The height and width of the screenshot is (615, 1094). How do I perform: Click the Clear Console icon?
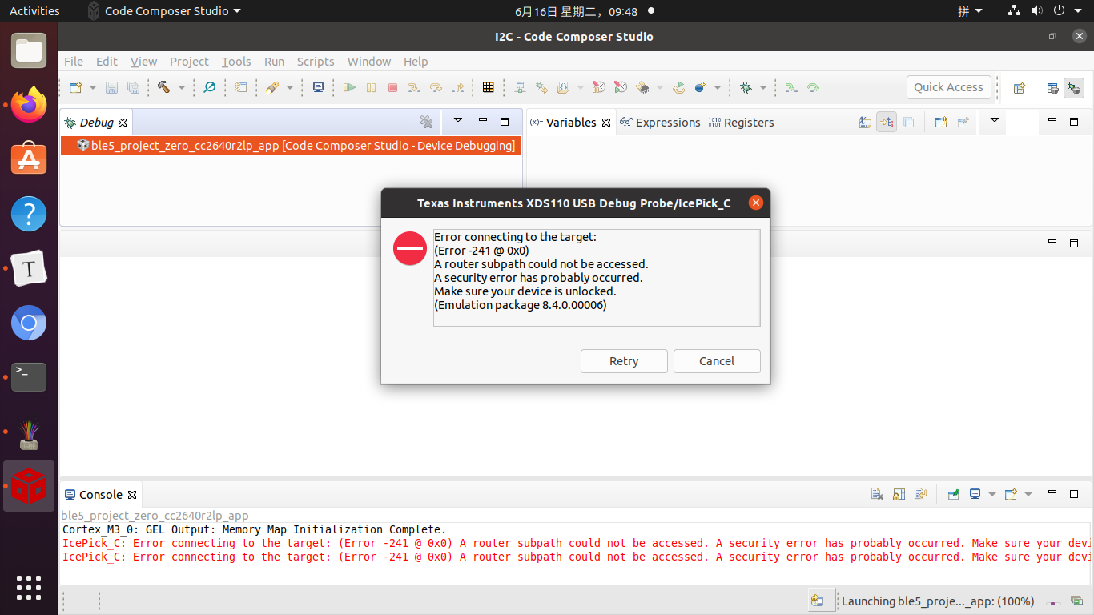[877, 494]
